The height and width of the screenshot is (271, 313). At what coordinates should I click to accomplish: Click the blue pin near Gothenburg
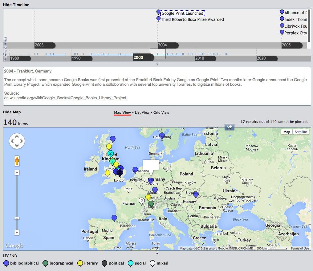(162, 135)
